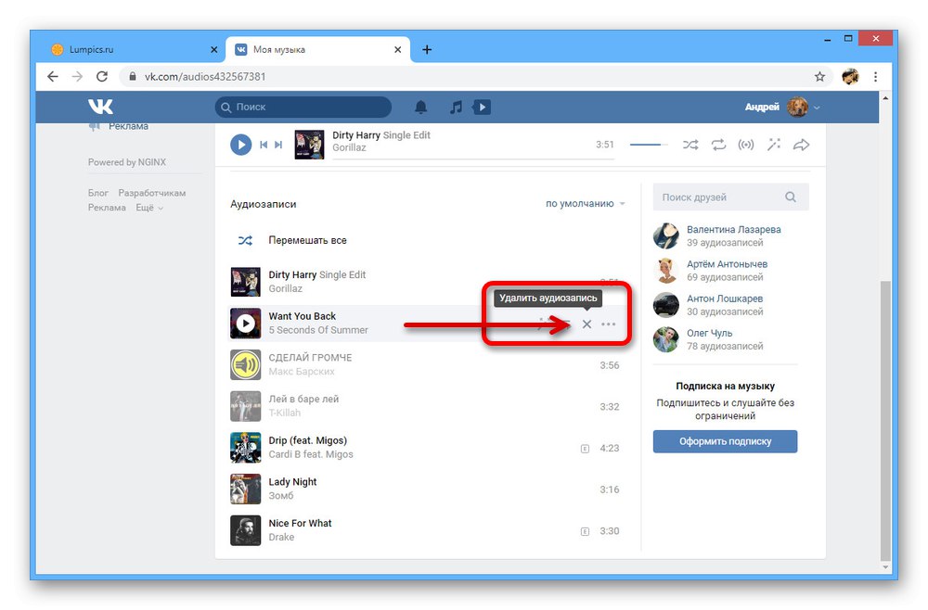Open Chrome profile avatar

click(x=850, y=76)
